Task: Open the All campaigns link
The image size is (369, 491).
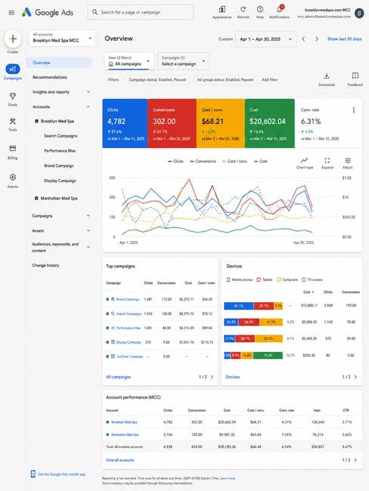Action: 118,377
